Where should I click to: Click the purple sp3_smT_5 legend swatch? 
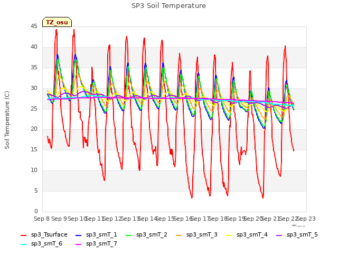[279, 235]
